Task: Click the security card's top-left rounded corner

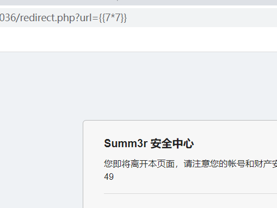Action: pos(85,122)
